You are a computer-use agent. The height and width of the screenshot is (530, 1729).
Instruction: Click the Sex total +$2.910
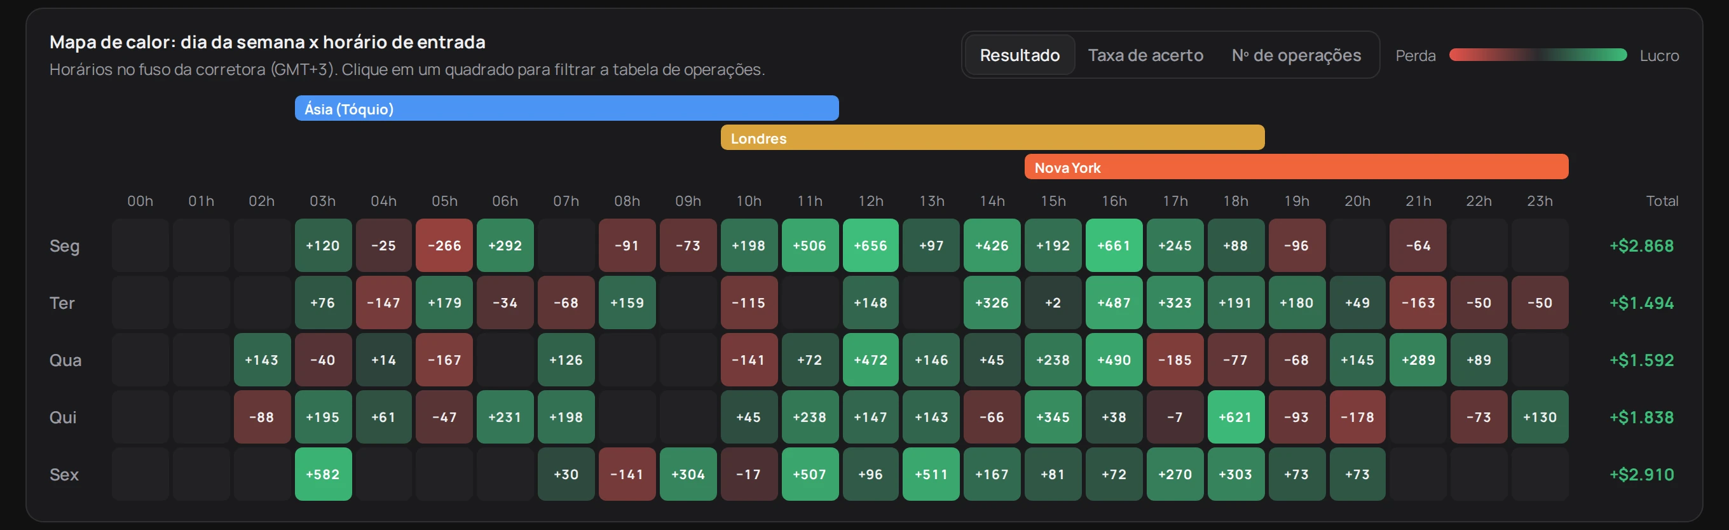[x=1642, y=474]
